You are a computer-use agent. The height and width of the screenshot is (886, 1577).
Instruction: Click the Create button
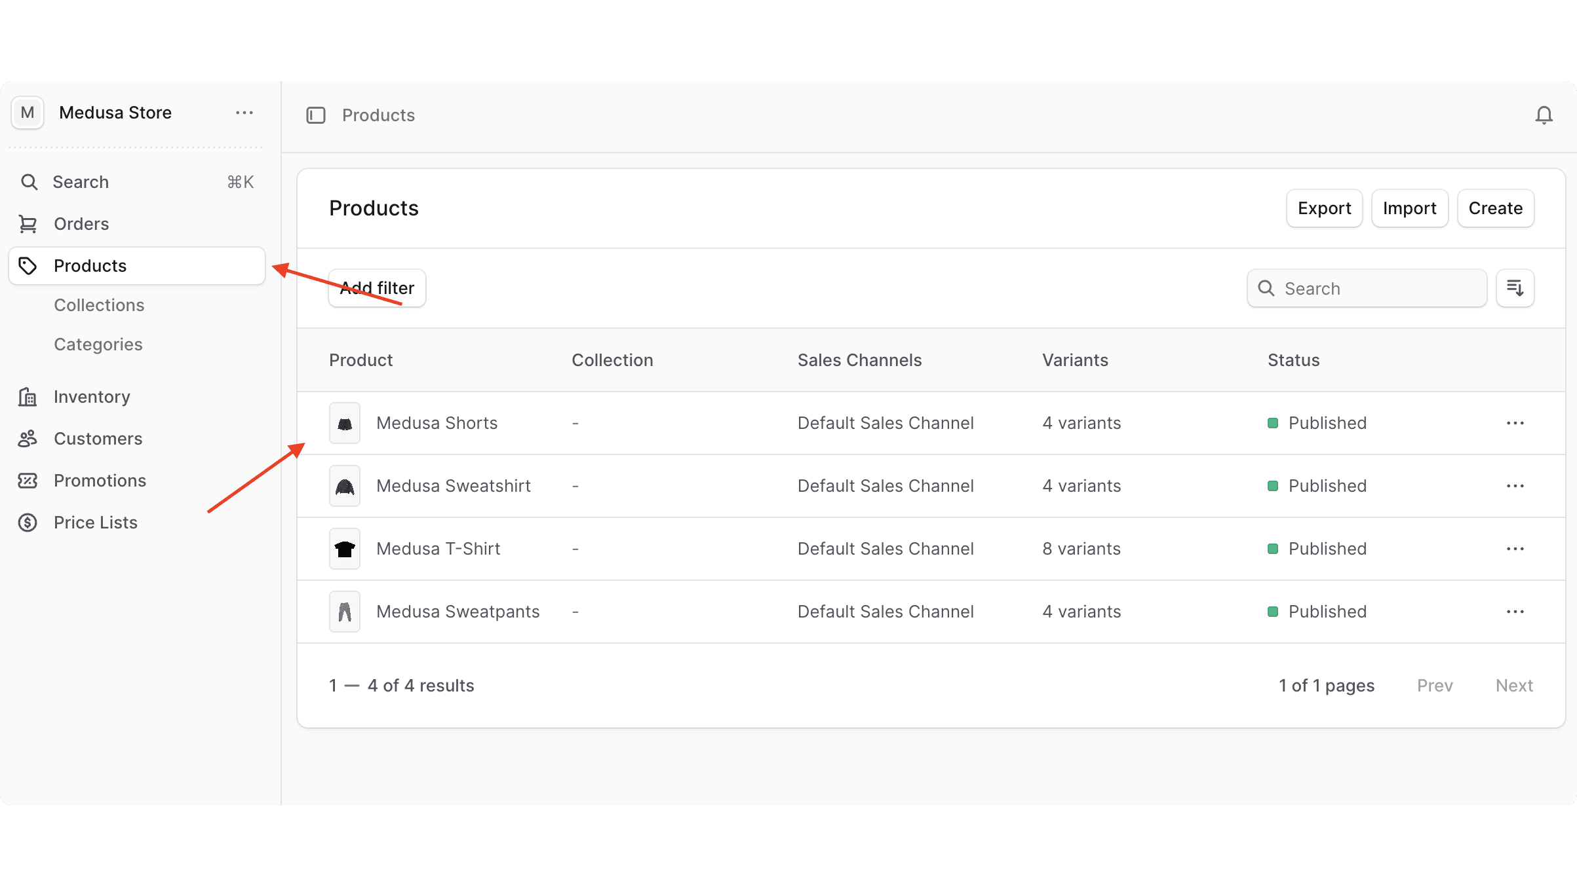click(1495, 208)
